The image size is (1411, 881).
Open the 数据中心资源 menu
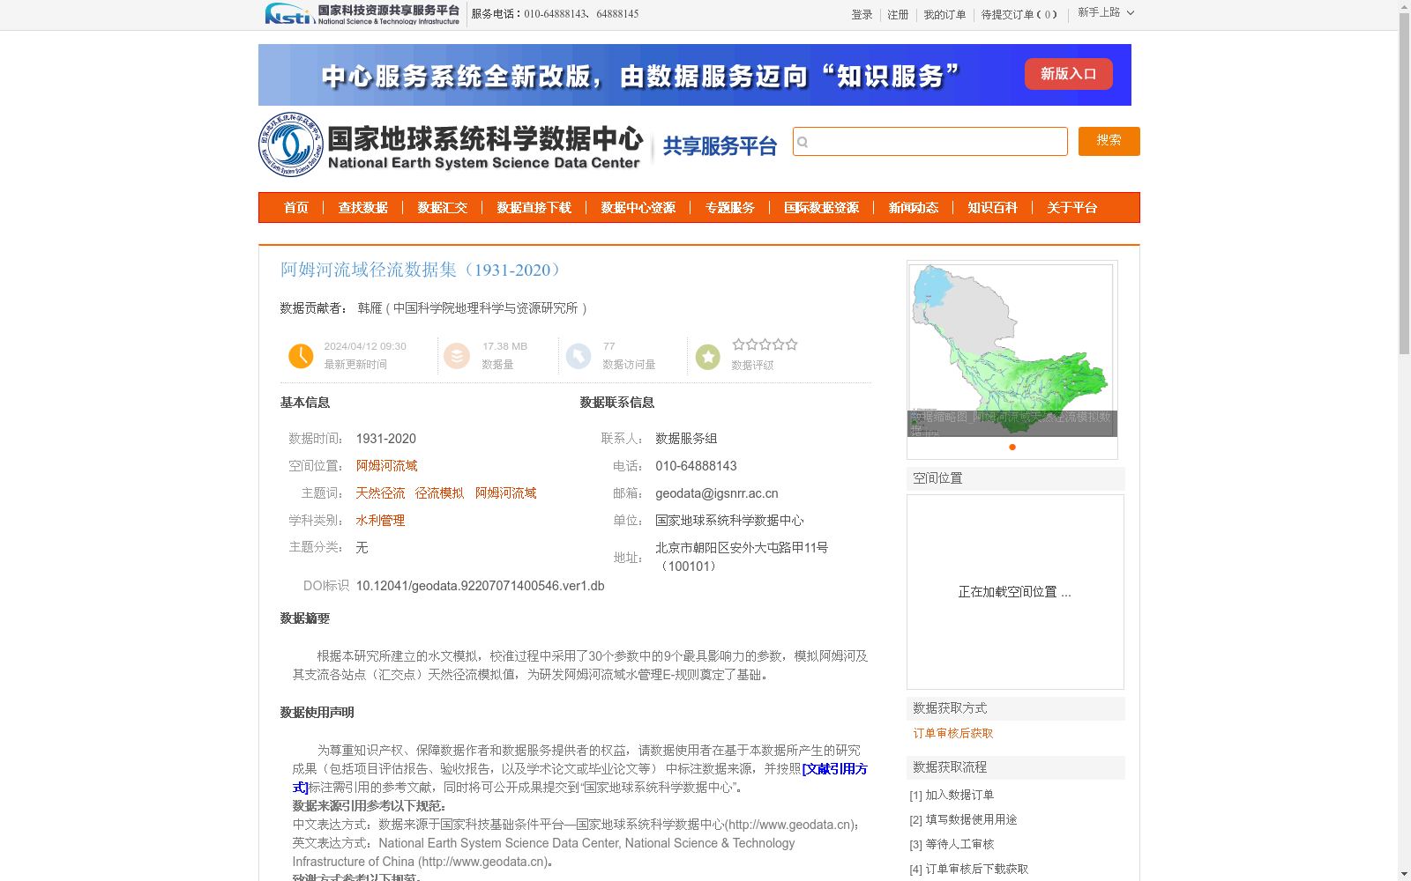tap(638, 208)
